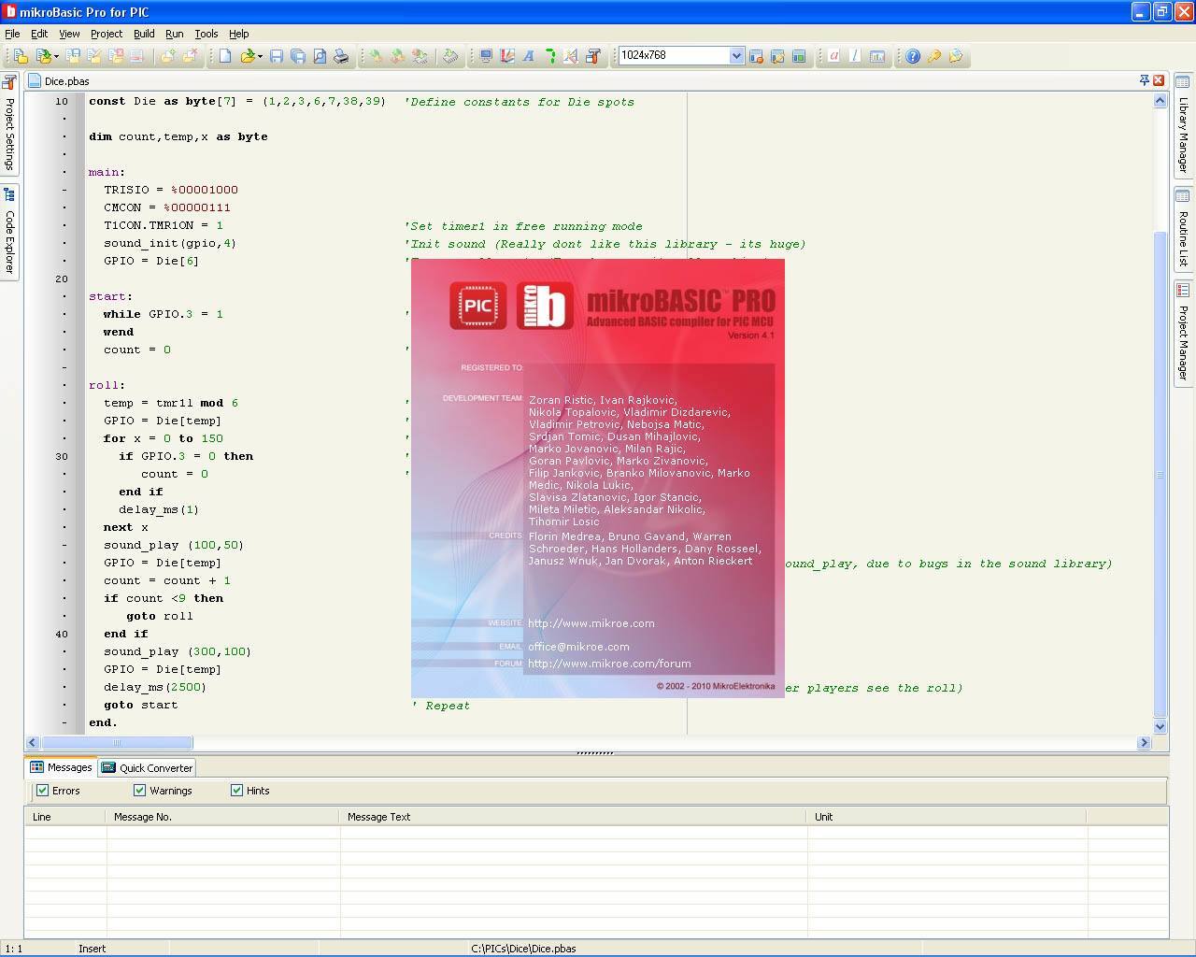Screen dimensions: 1196x957
Task: Open the Edit menu
Action: [x=39, y=34]
